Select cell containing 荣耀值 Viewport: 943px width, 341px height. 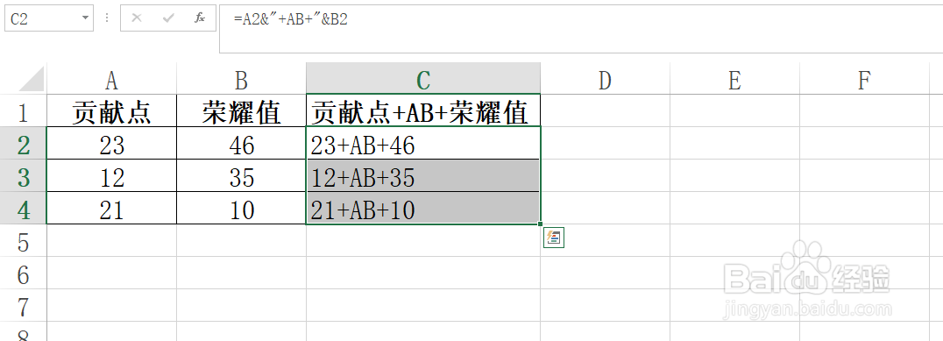(x=241, y=110)
